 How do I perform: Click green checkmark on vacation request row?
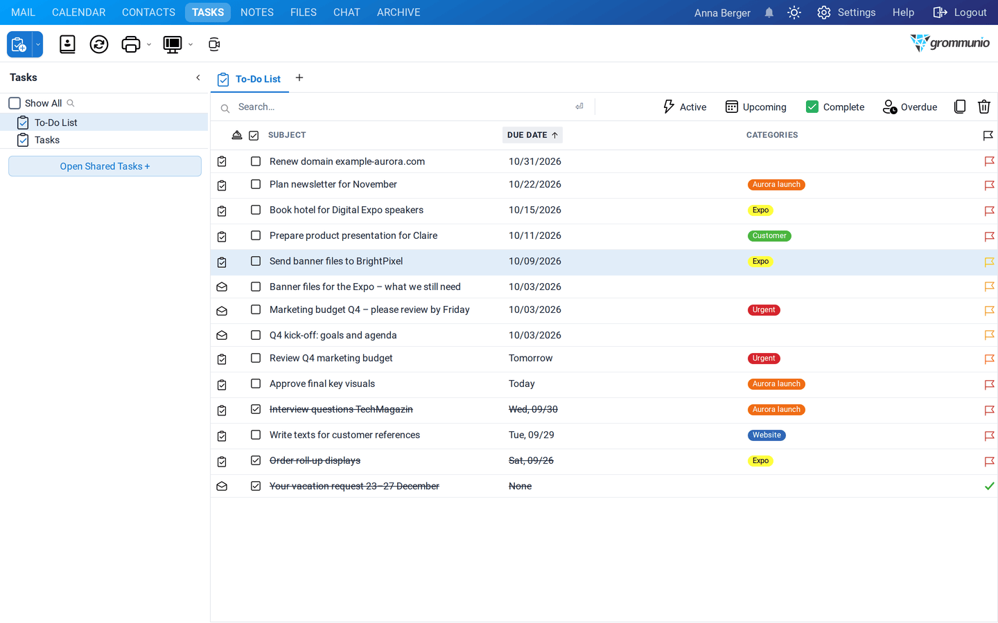click(990, 486)
